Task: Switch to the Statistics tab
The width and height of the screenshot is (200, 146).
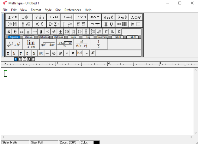Action: point(44,37)
